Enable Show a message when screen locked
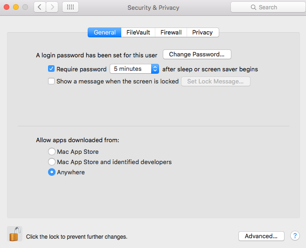306x248 pixels. pos(51,81)
